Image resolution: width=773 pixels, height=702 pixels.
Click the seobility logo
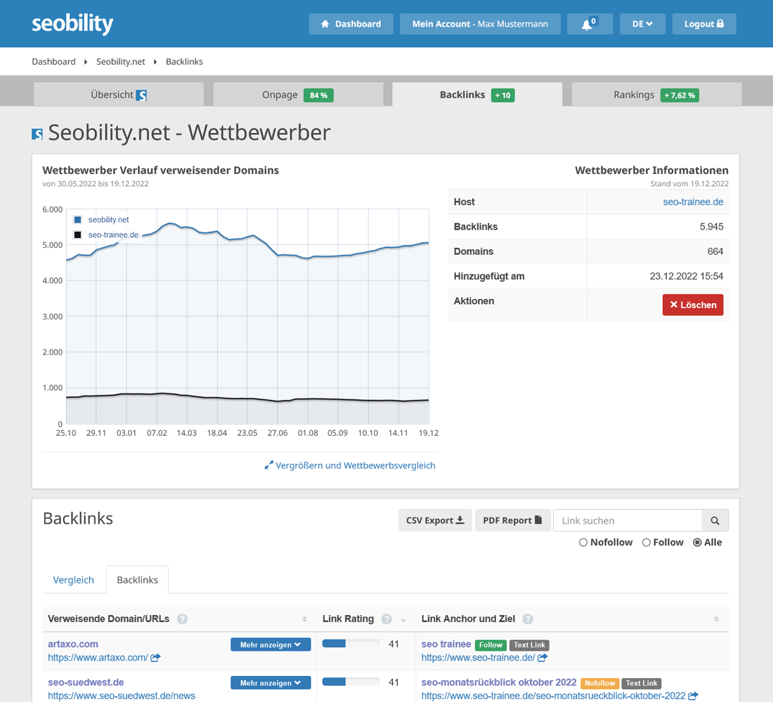72,24
